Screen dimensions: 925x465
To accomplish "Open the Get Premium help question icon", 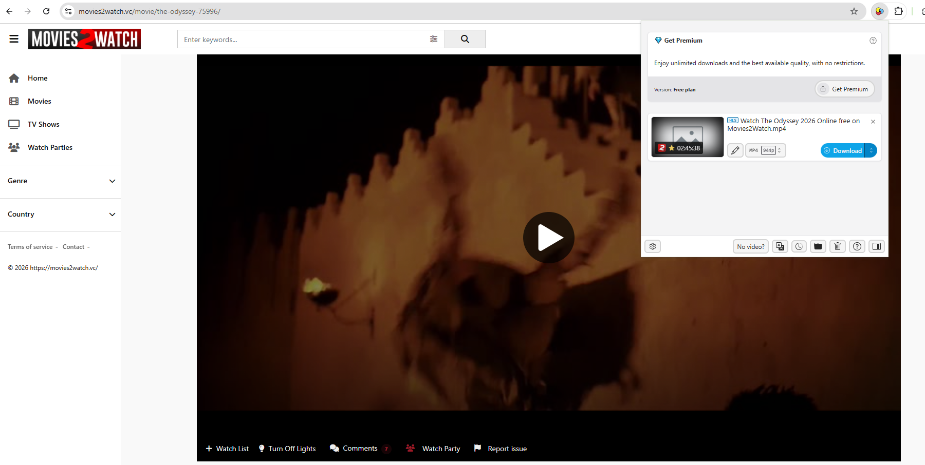I will click(873, 41).
